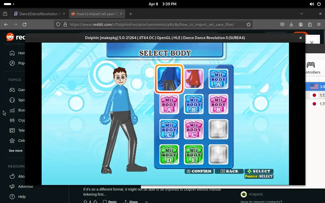325x203 pixels.
Task: Open the browser downloads panel
Action: click(291, 25)
